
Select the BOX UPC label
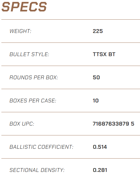22,124
